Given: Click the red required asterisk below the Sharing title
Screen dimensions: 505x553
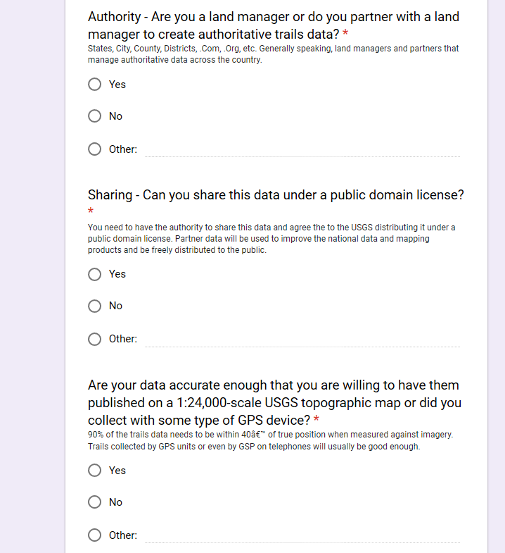Looking at the screenshot, I should [x=91, y=211].
